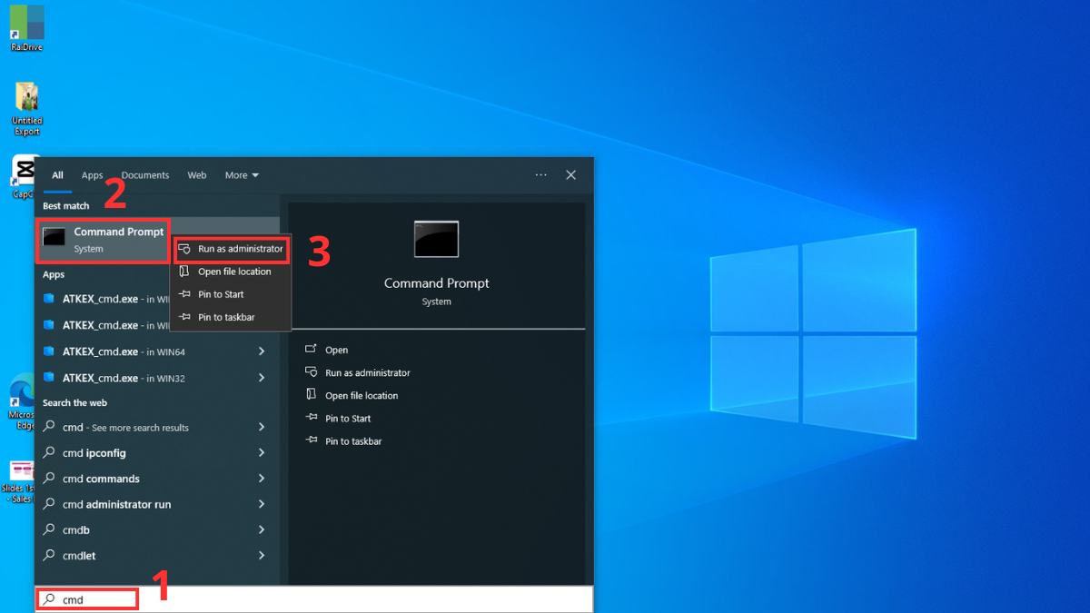Launch Microsoft Edge from the desktop
Screen dimensions: 1090x613
pyautogui.click(x=21, y=400)
